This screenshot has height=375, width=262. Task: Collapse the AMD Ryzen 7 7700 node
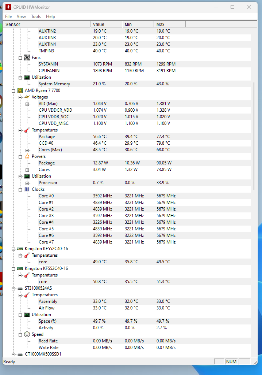14,91
